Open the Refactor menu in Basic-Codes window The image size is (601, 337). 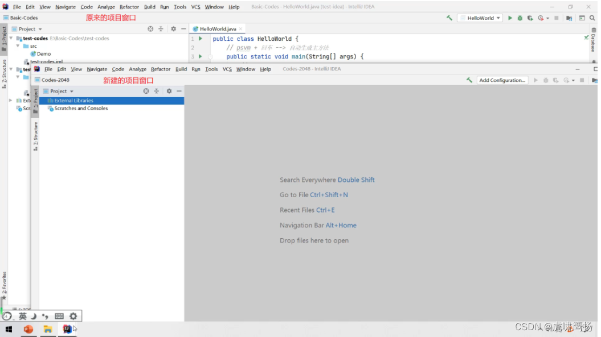[129, 7]
